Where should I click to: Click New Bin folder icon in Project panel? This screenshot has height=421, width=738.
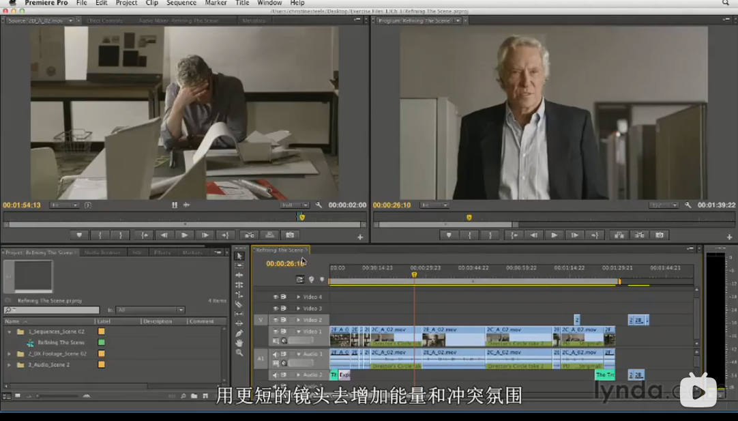click(194, 396)
